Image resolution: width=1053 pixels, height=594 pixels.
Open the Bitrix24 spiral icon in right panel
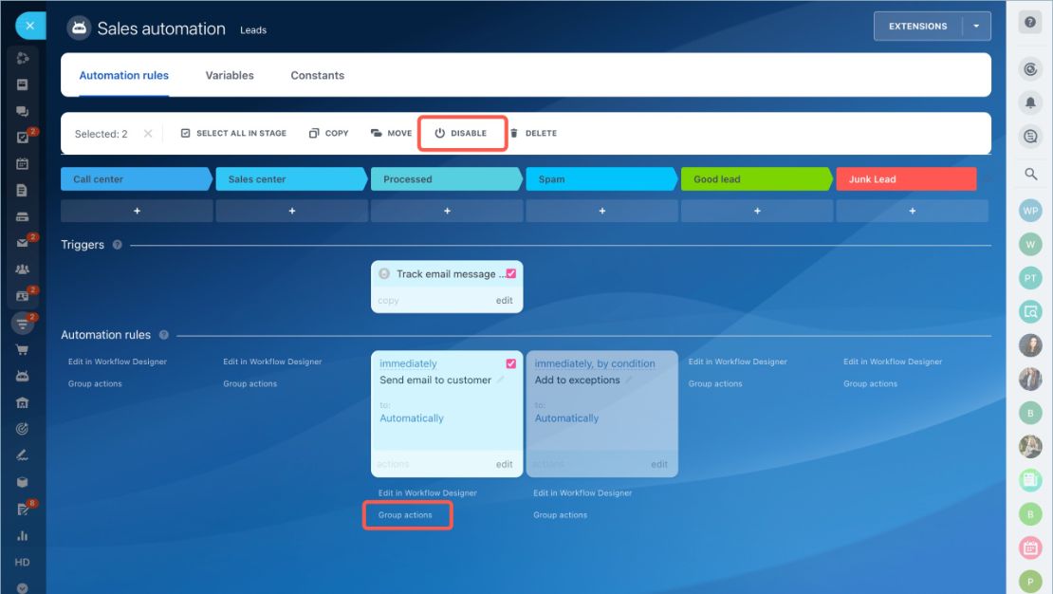tap(1030, 69)
